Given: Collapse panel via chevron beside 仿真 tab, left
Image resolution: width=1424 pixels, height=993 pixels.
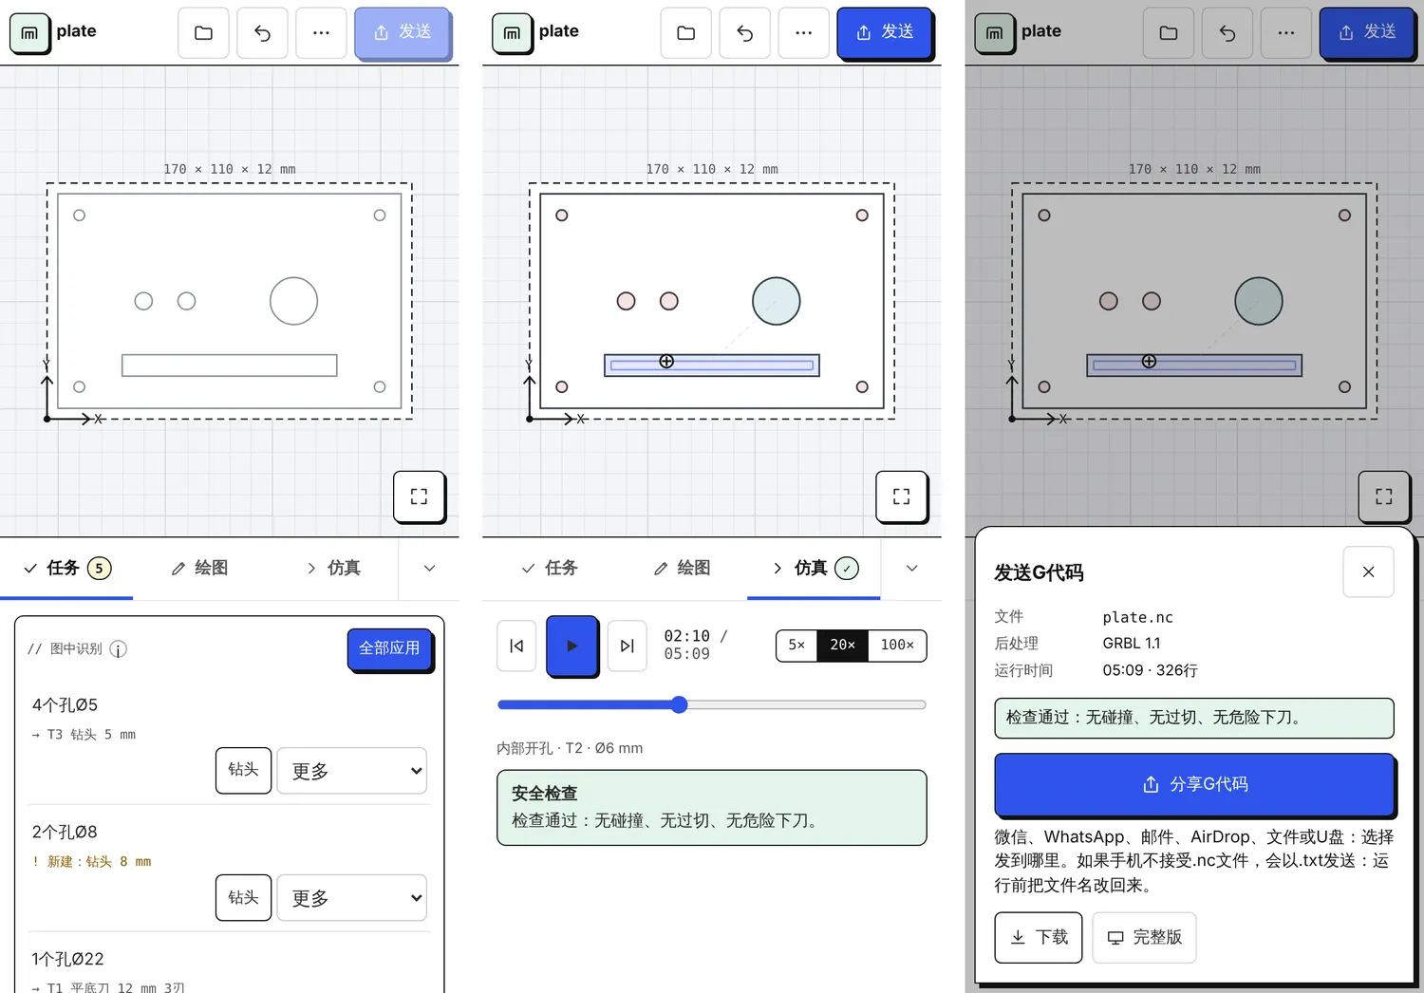Looking at the screenshot, I should coord(429,569).
